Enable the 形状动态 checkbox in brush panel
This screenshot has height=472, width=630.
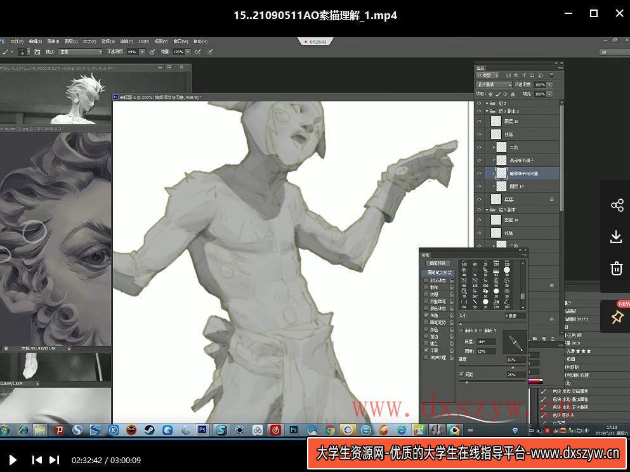[x=426, y=280]
